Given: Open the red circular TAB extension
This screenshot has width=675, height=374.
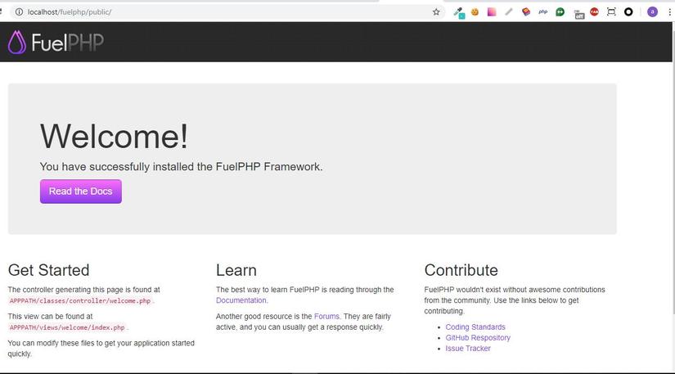Looking at the screenshot, I should [594, 12].
